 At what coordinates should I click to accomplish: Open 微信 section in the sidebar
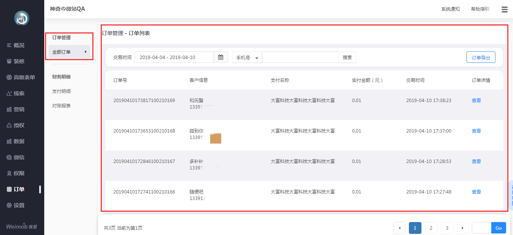16,157
